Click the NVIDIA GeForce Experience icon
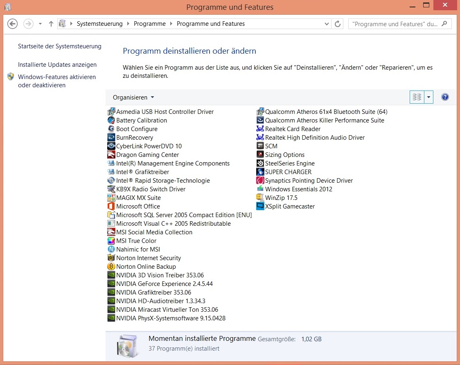Screen dimensions: 460x365 [111, 283]
